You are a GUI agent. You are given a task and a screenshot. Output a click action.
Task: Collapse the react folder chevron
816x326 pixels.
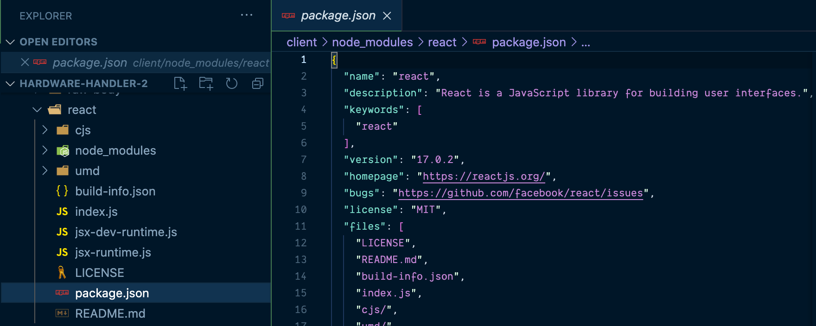[37, 110]
